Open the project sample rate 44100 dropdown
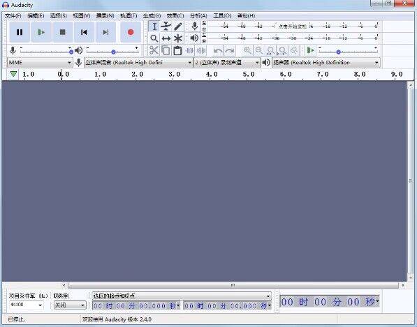This screenshot has height=327, width=417. point(26,305)
